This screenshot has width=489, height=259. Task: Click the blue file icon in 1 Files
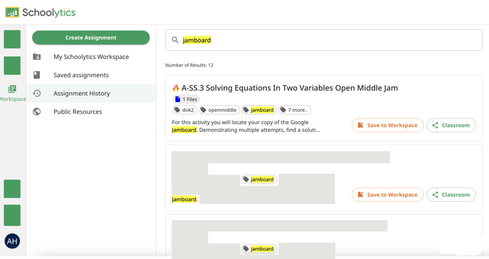point(178,99)
